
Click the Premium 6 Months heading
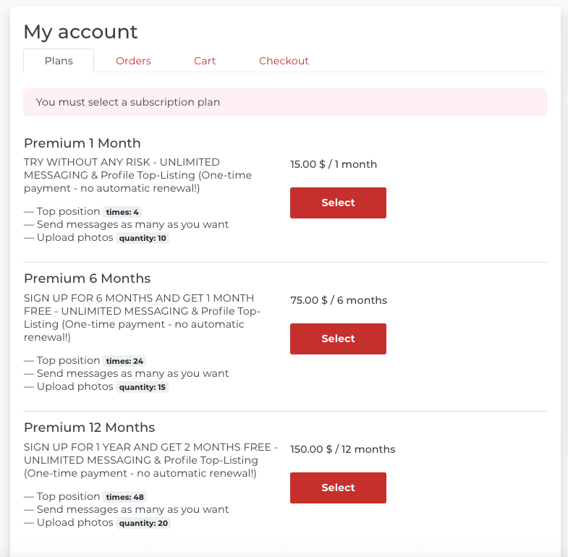[88, 278]
